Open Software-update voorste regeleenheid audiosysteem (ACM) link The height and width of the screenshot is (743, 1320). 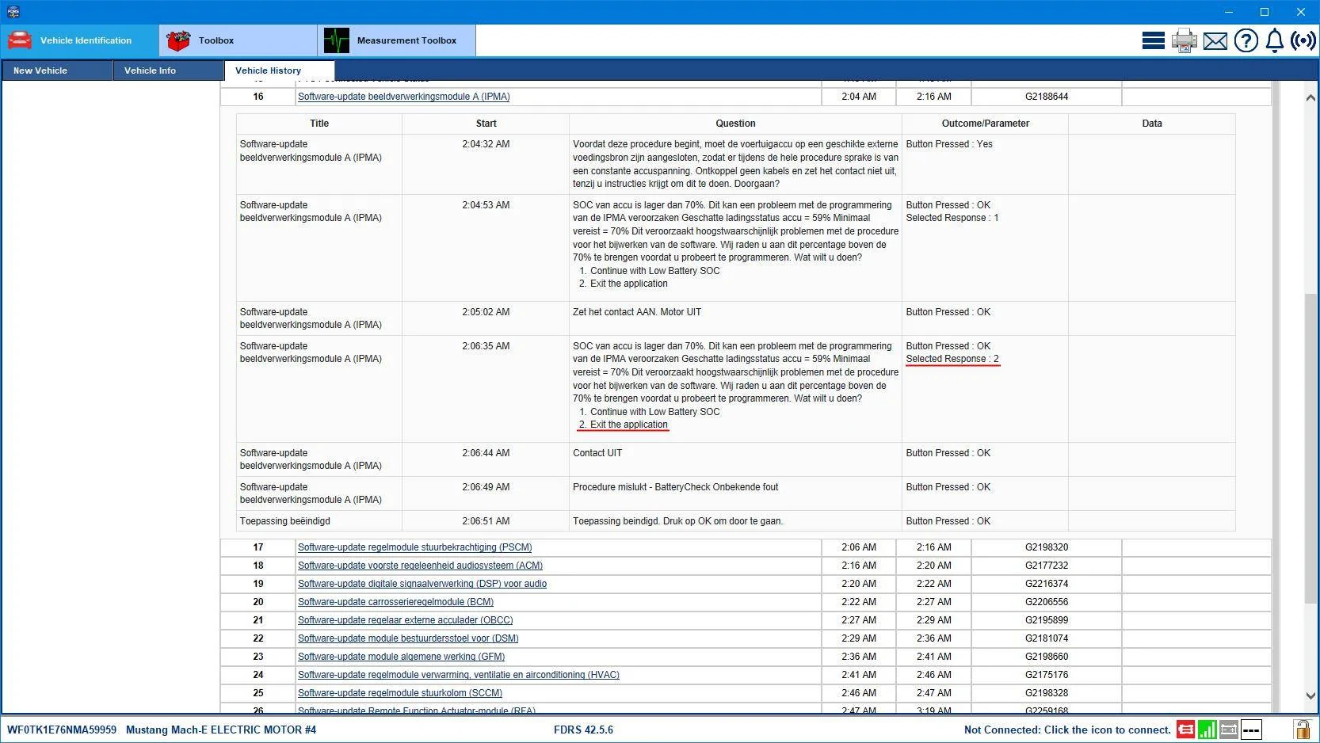point(420,566)
